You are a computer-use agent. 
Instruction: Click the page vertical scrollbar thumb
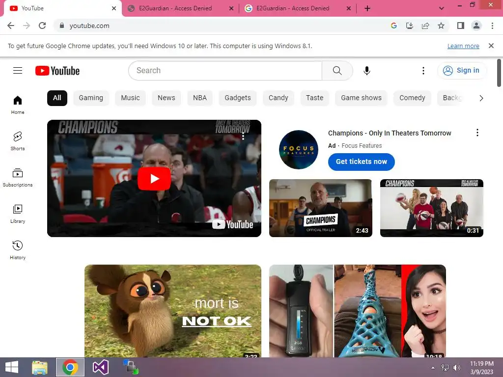499,73
